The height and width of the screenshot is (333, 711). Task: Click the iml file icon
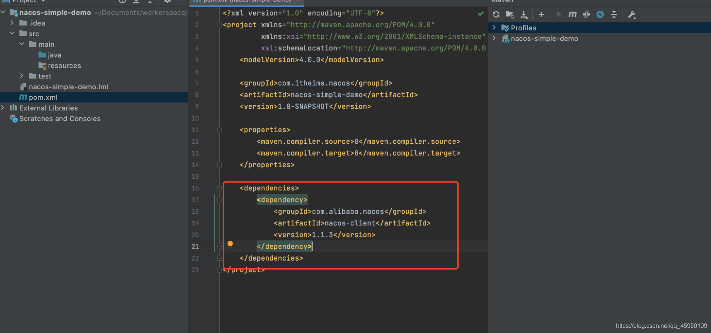pos(23,87)
